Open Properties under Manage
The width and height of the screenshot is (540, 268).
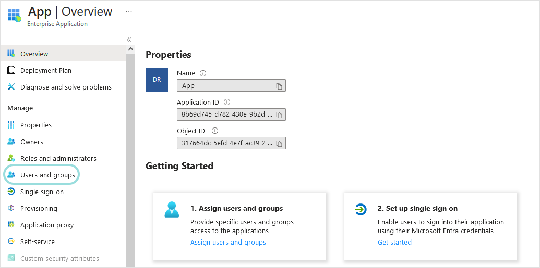36,125
